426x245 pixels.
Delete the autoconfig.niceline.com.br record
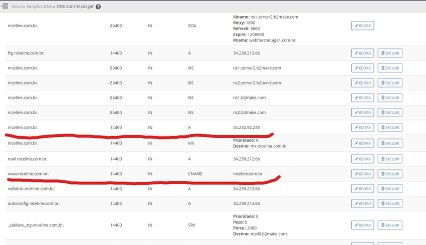pos(390,204)
